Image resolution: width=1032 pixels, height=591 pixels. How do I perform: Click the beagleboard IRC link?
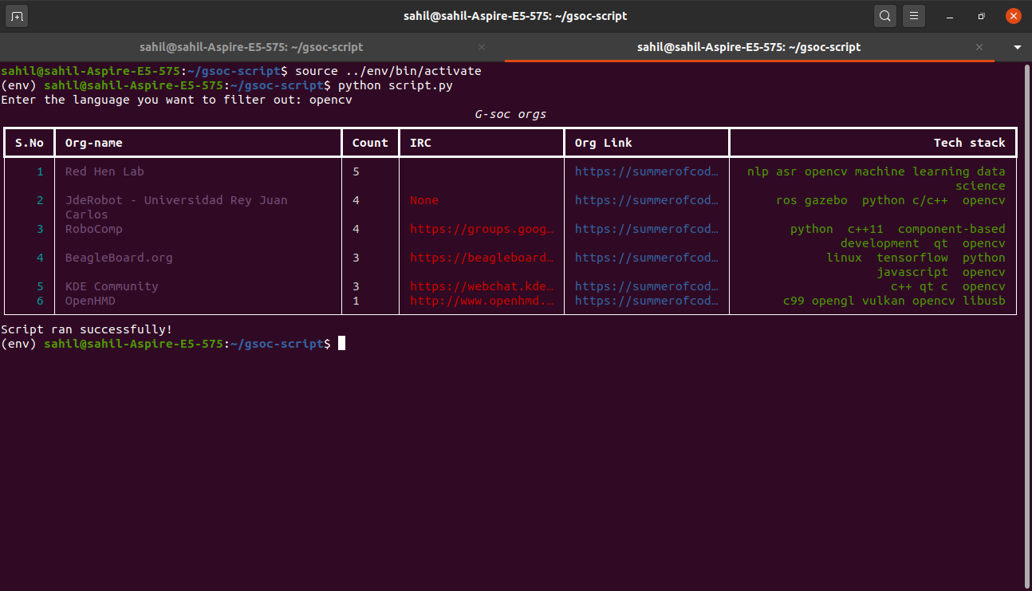tap(482, 258)
